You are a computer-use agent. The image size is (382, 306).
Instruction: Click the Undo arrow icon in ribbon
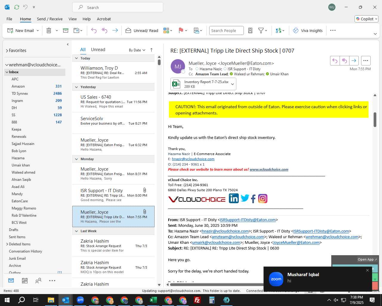pyautogui.click(x=94, y=30)
